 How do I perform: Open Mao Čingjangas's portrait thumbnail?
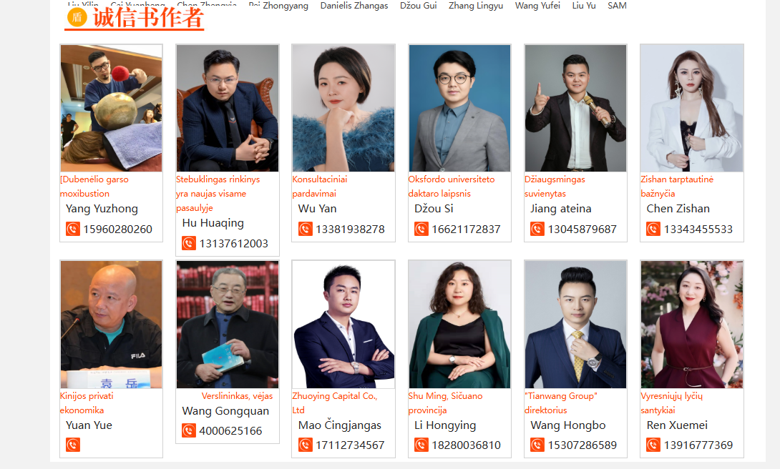[343, 325]
